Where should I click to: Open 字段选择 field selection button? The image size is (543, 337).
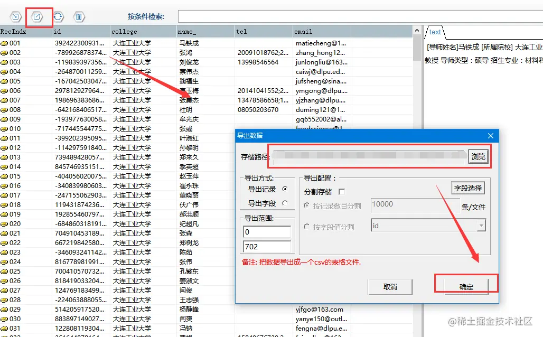pos(468,188)
